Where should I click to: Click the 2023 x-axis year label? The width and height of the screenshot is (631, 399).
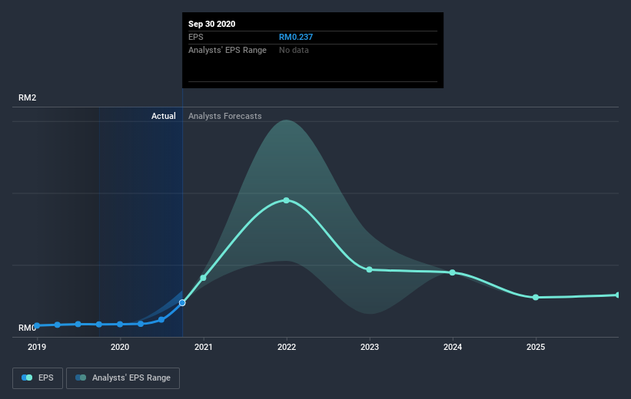(x=370, y=347)
